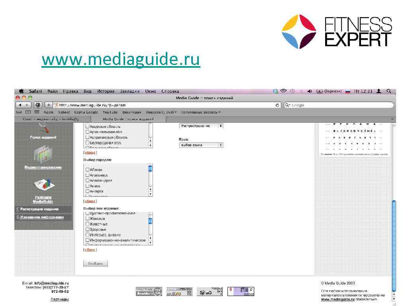Open the Apple menu
The image size is (408, 306).
[22, 91]
